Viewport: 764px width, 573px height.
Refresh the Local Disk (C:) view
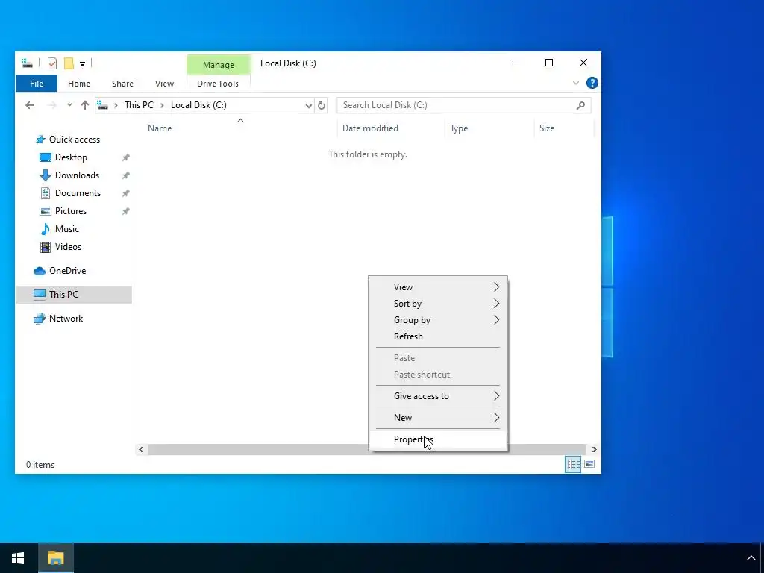(x=322, y=105)
